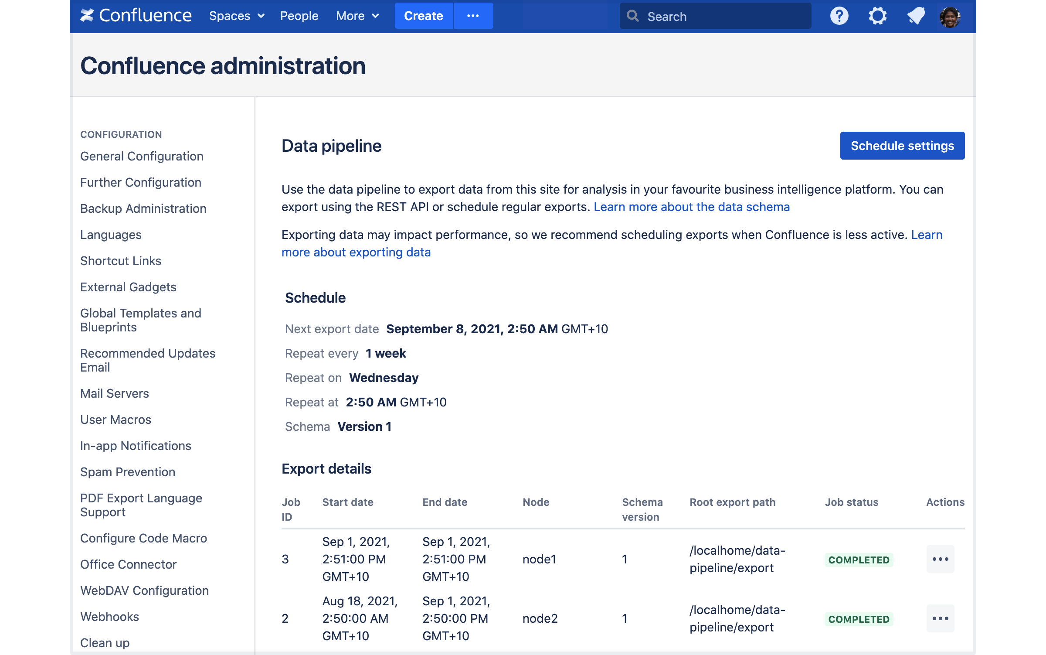Image resolution: width=1046 pixels, height=655 pixels.
Task: Open In-app Notifications
Action: [136, 446]
